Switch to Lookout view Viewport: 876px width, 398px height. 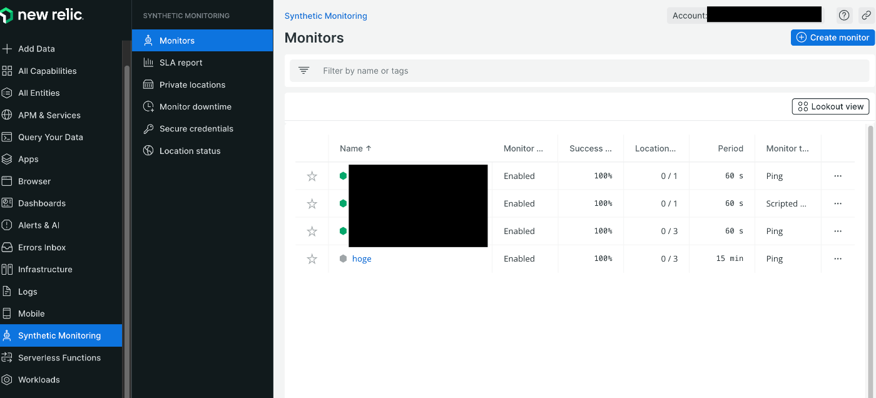coord(830,106)
